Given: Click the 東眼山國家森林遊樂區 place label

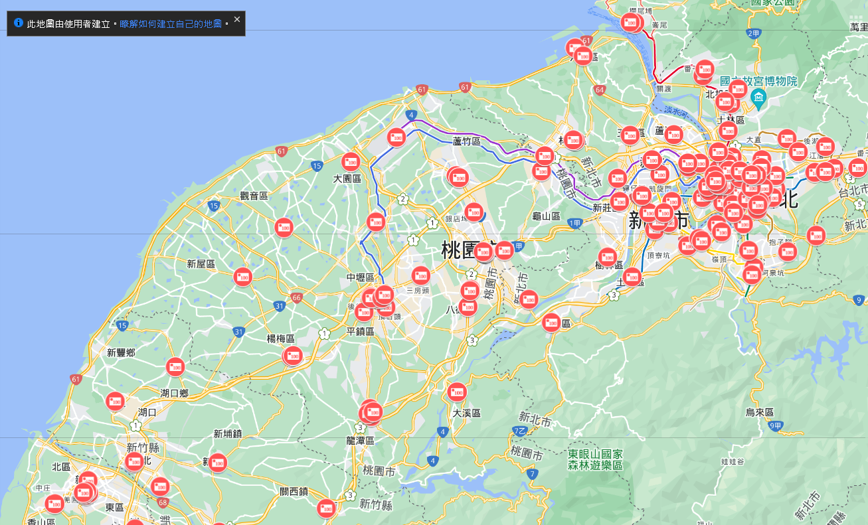Looking at the screenshot, I should (595, 459).
